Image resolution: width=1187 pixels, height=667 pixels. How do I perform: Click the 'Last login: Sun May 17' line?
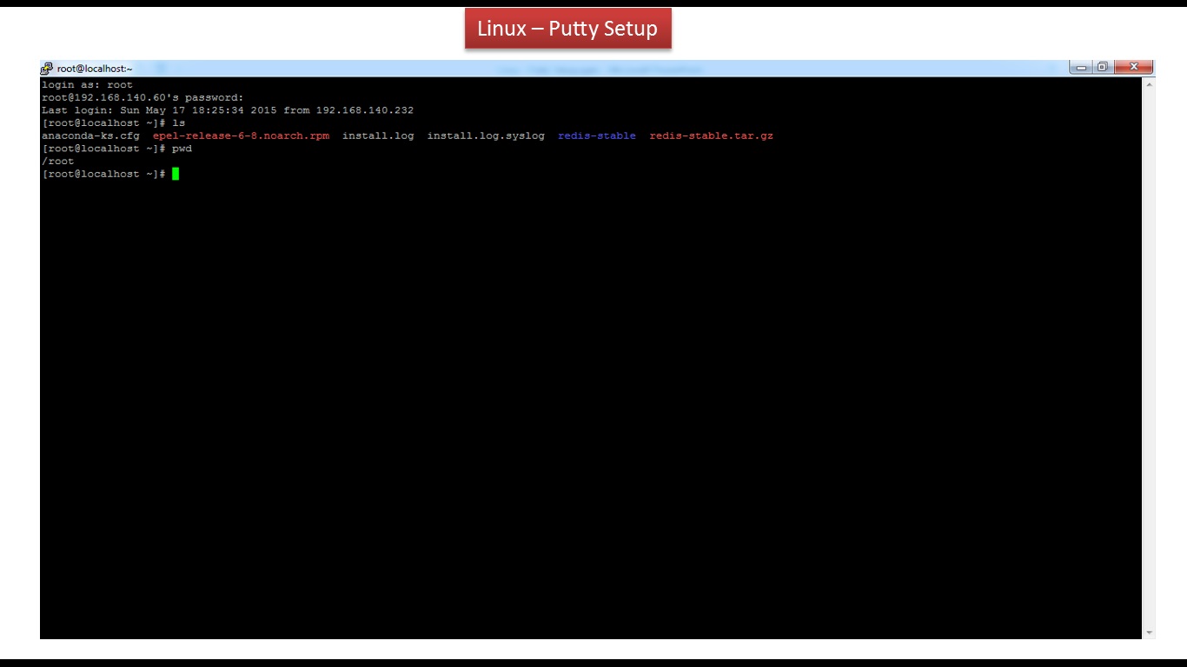[228, 110]
